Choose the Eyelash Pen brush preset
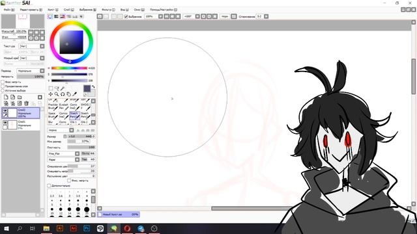The height and width of the screenshot is (234, 417). coord(64,107)
